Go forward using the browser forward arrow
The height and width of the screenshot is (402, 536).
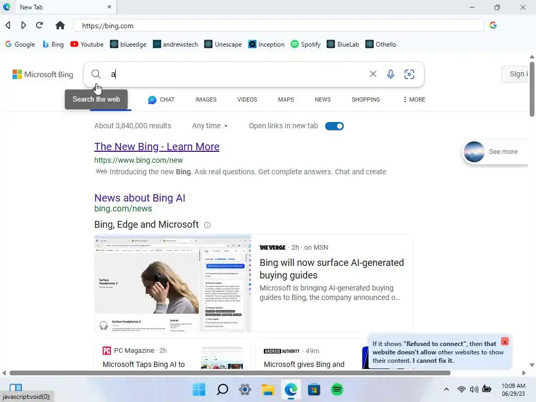[23, 25]
